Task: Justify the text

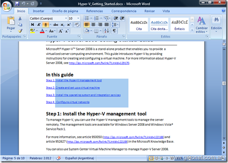Action: (x=106, y=25)
